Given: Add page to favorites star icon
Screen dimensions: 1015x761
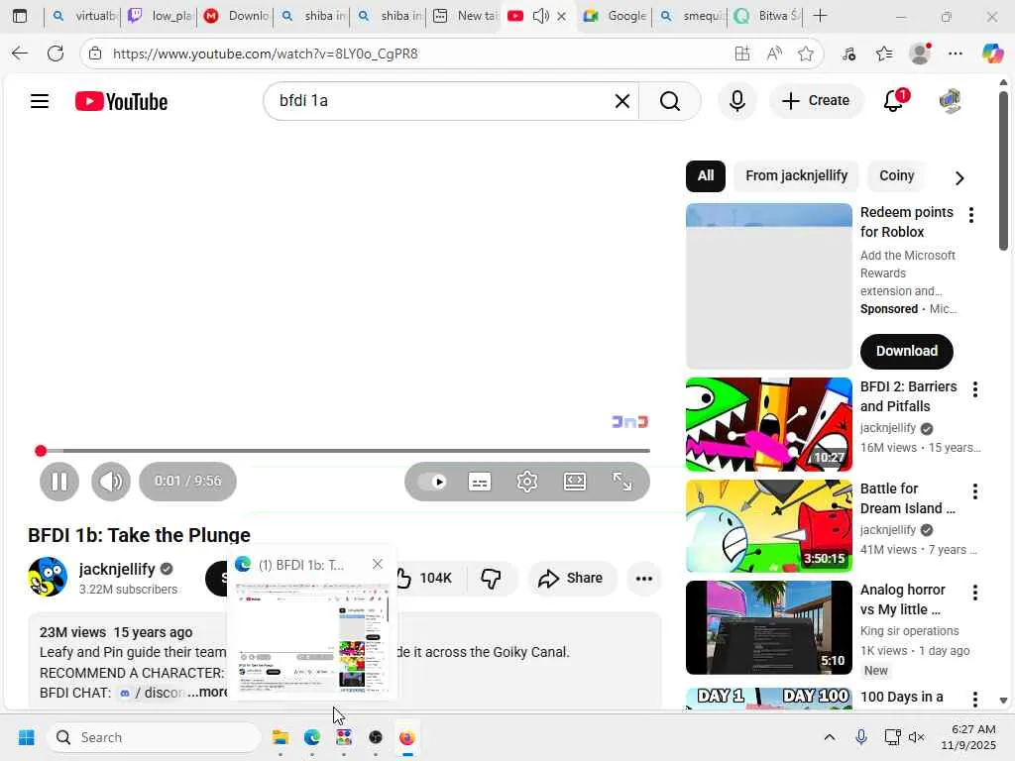Looking at the screenshot, I should [806, 54].
